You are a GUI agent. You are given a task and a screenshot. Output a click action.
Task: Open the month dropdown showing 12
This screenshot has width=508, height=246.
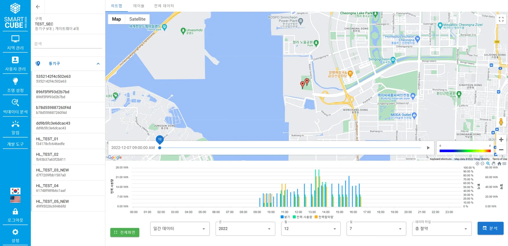(x=311, y=229)
